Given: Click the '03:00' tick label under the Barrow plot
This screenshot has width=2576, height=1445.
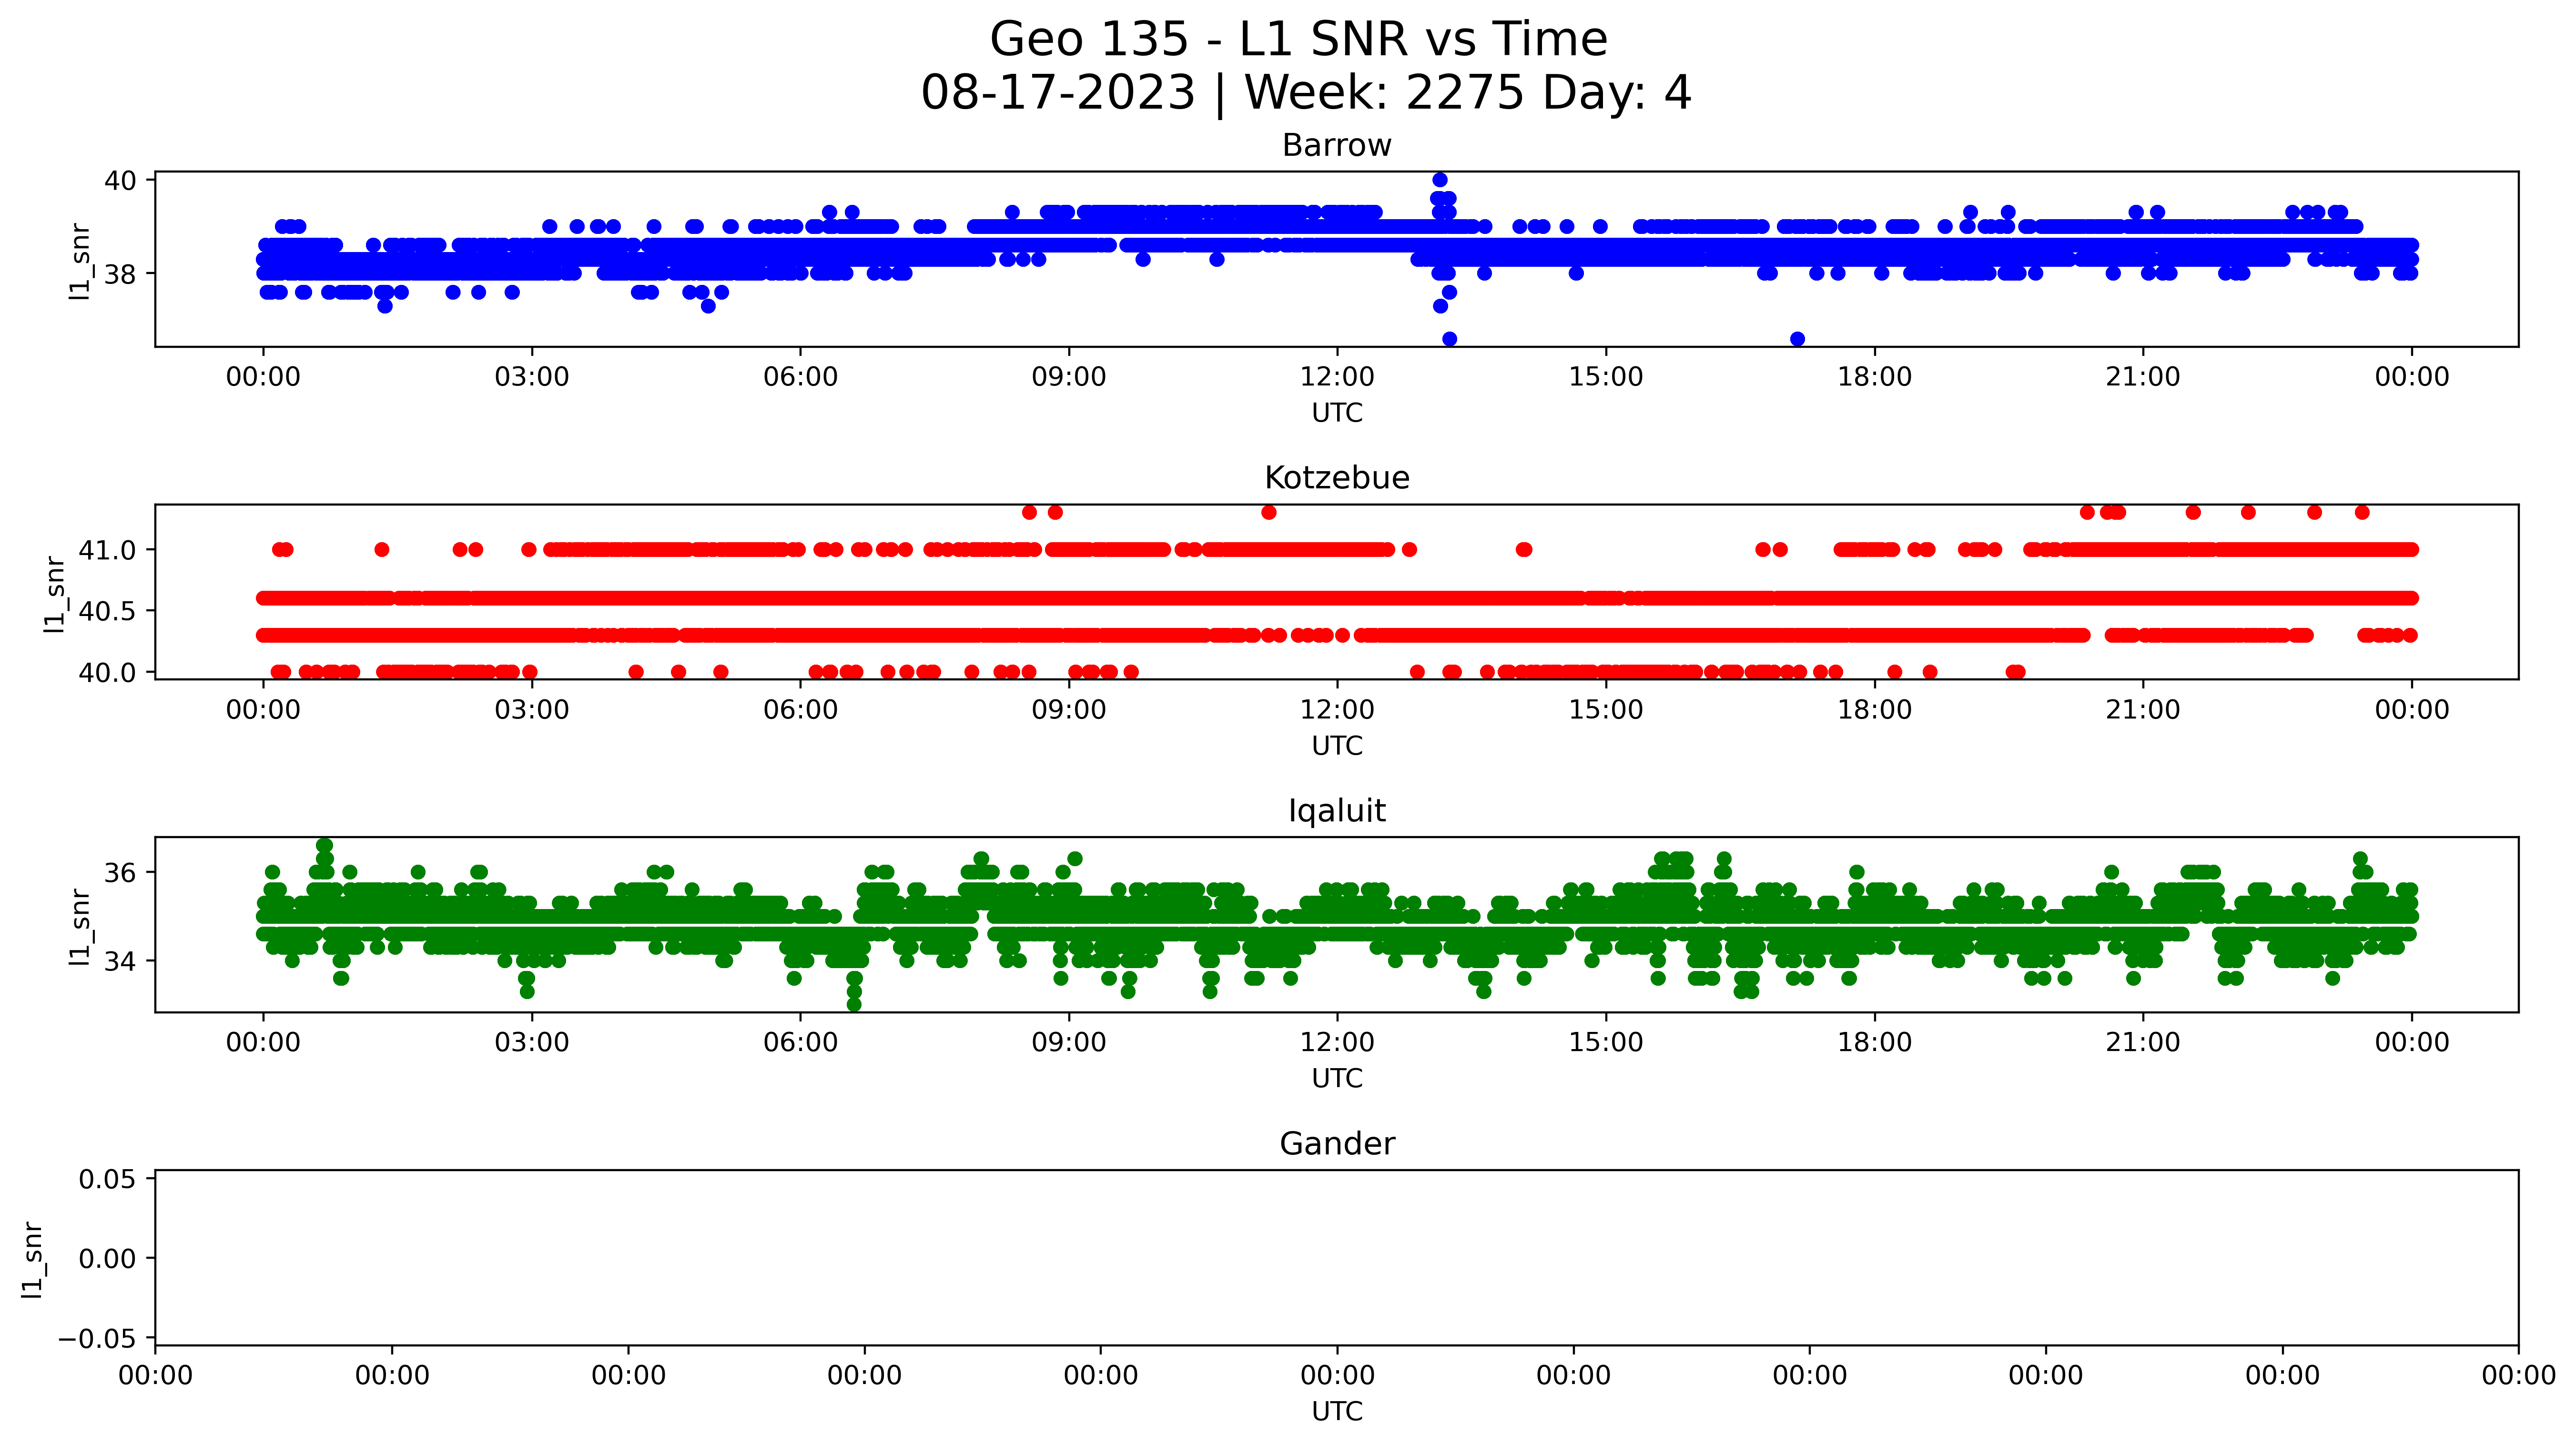Looking at the screenshot, I should tap(532, 378).
